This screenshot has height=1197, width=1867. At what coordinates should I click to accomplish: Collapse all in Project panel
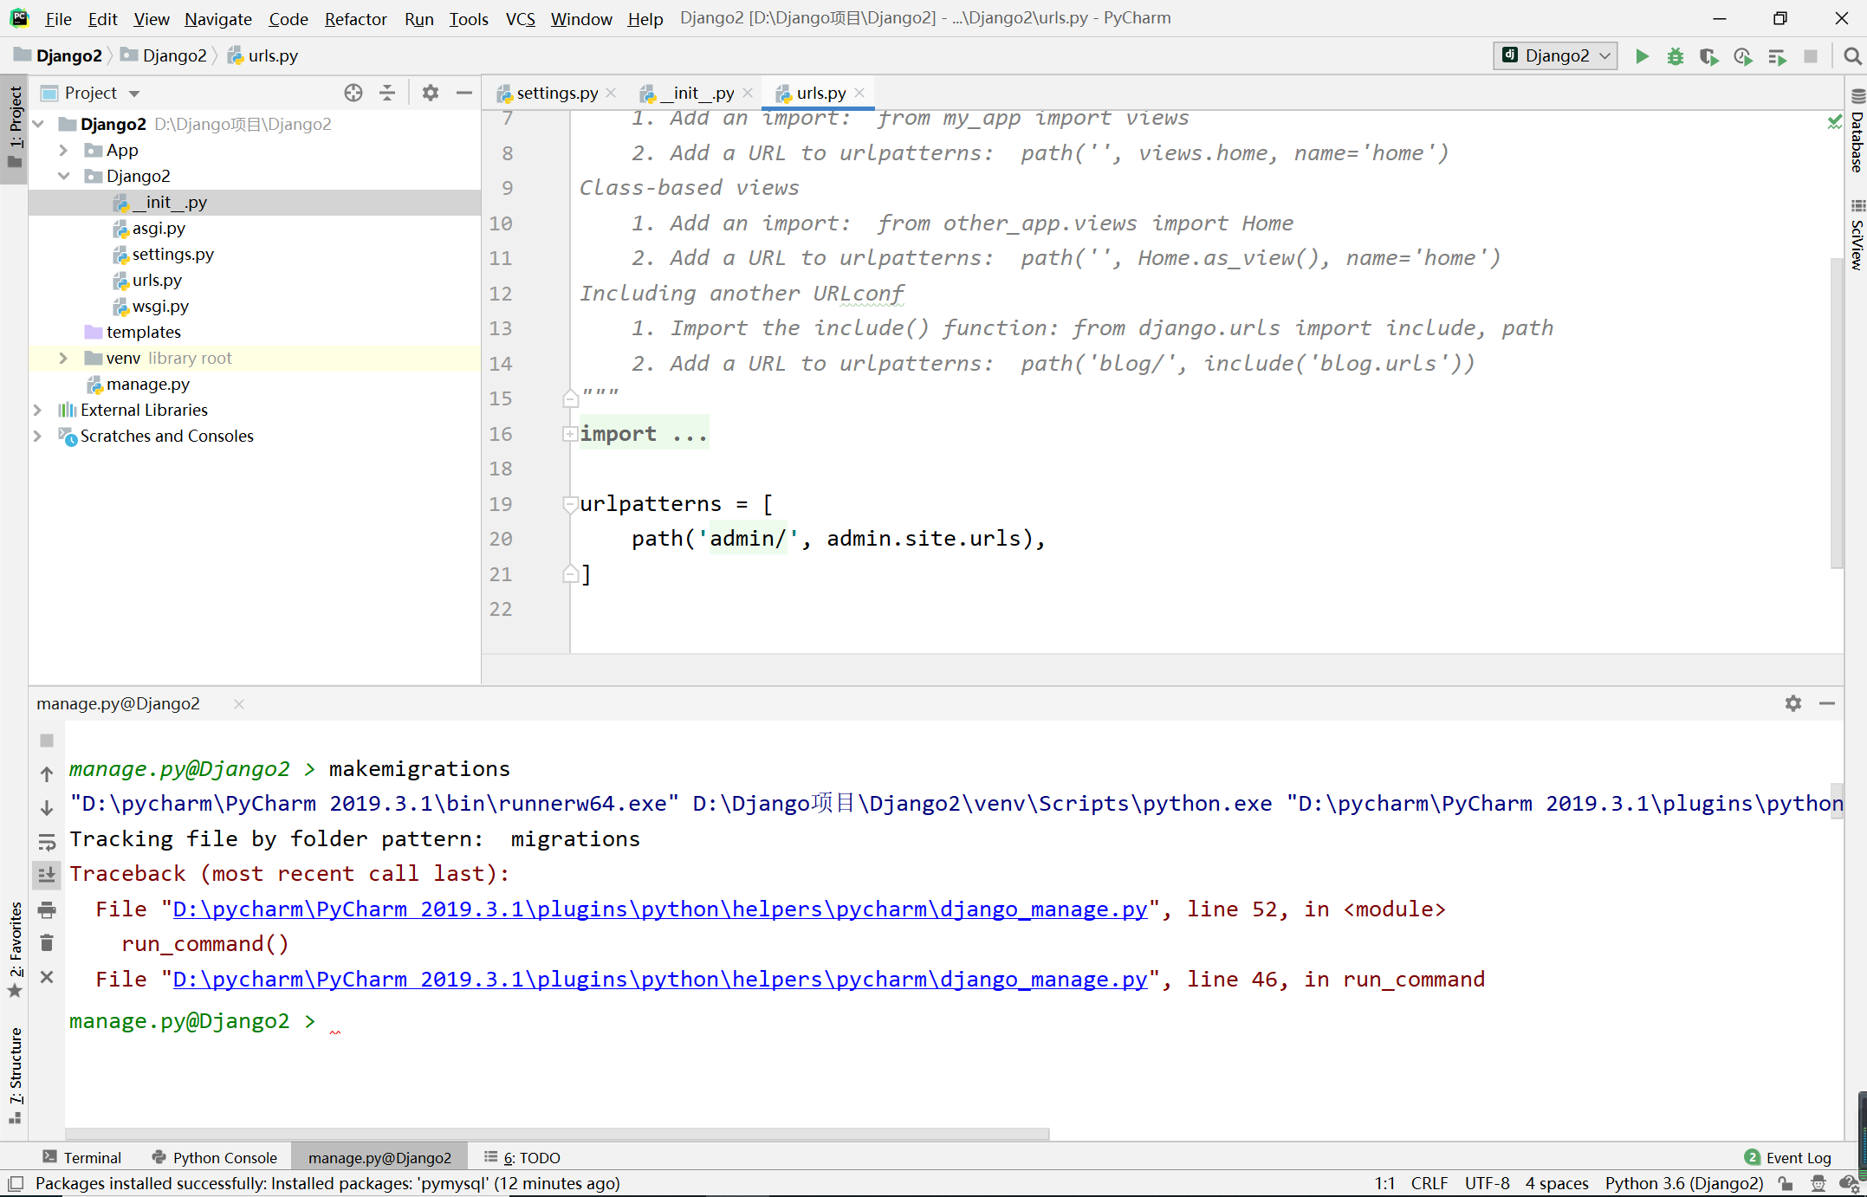(387, 93)
